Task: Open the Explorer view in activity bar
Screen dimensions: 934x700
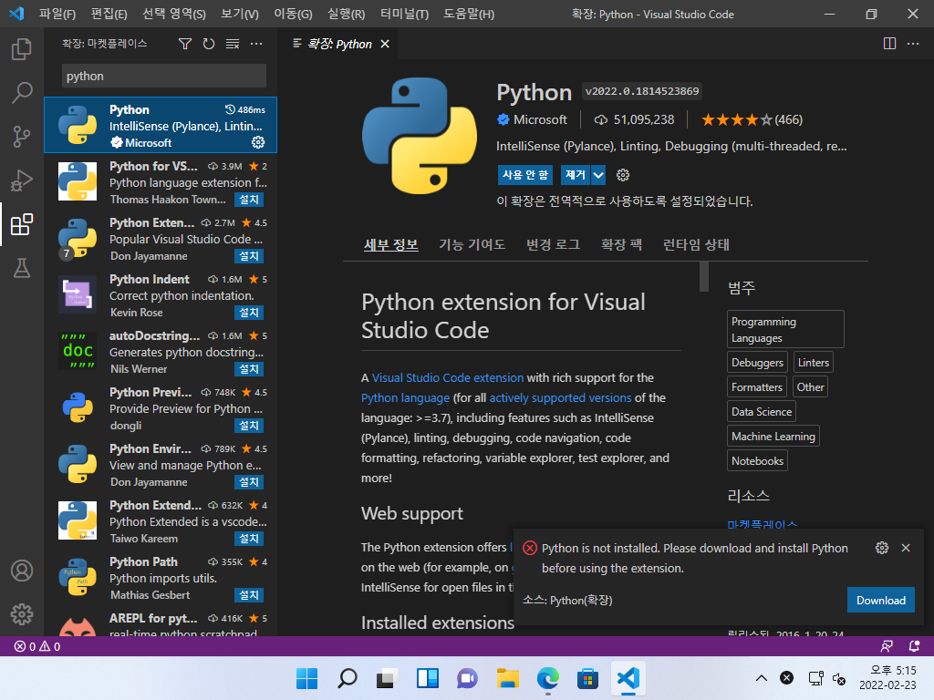Action: click(x=22, y=49)
